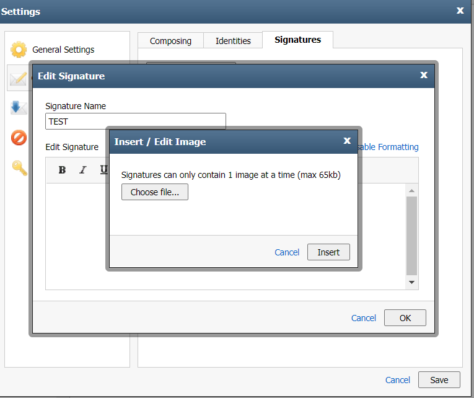474x398 pixels.
Task: Select the Signatures tab
Action: click(298, 40)
